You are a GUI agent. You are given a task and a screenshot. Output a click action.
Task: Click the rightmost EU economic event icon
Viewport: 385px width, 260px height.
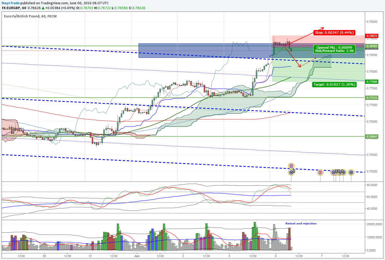(x=351, y=172)
